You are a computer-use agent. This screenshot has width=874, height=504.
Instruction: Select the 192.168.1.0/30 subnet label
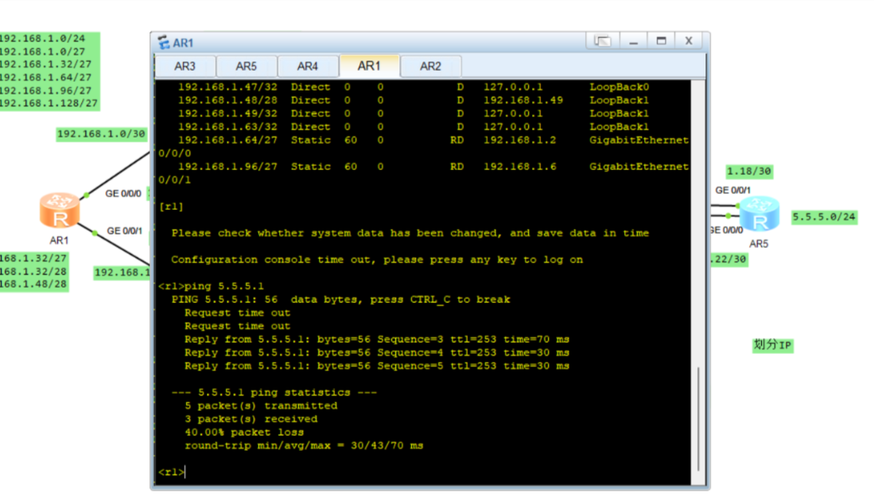click(102, 134)
